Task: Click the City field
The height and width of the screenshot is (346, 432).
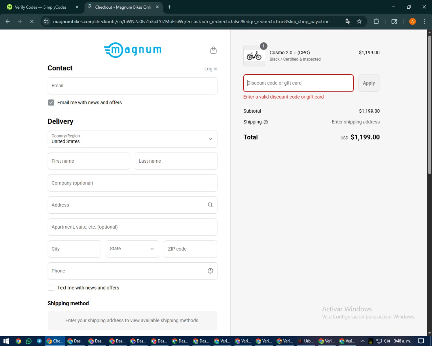Action: (x=74, y=249)
